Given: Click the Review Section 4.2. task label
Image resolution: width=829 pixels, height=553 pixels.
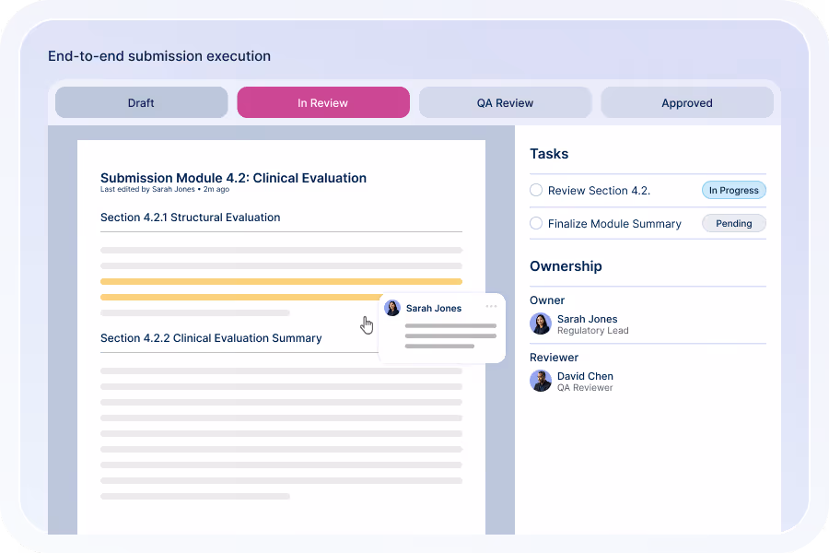Looking at the screenshot, I should pos(599,191).
